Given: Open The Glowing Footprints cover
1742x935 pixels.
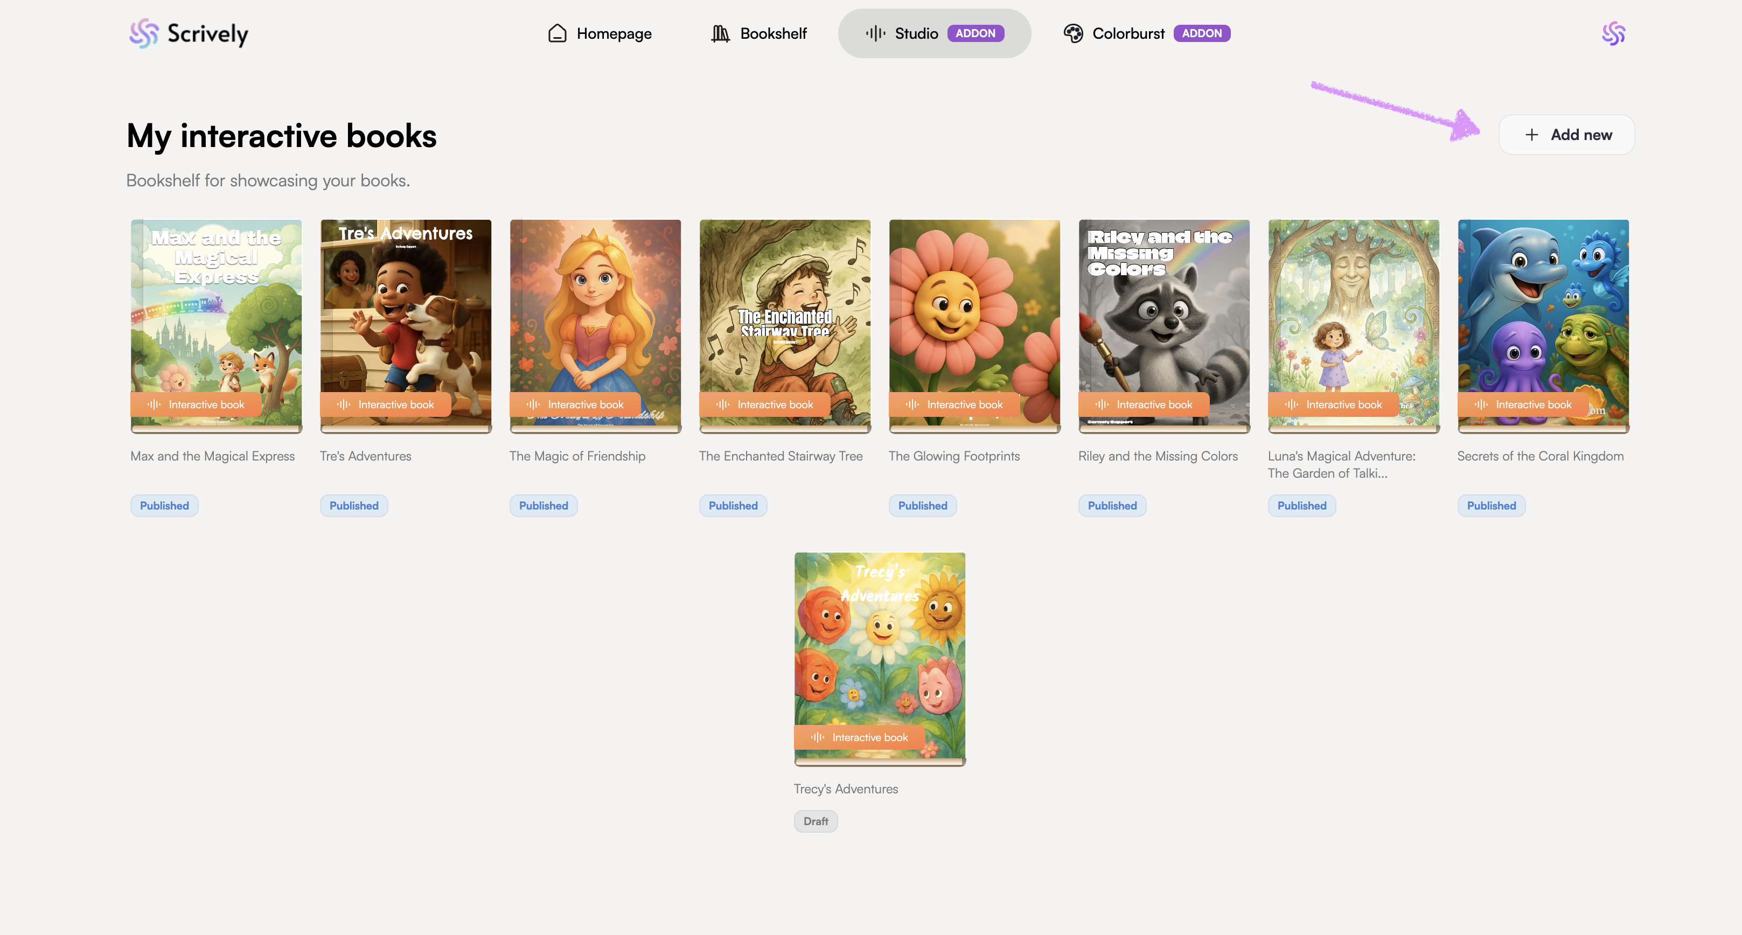Looking at the screenshot, I should [974, 311].
